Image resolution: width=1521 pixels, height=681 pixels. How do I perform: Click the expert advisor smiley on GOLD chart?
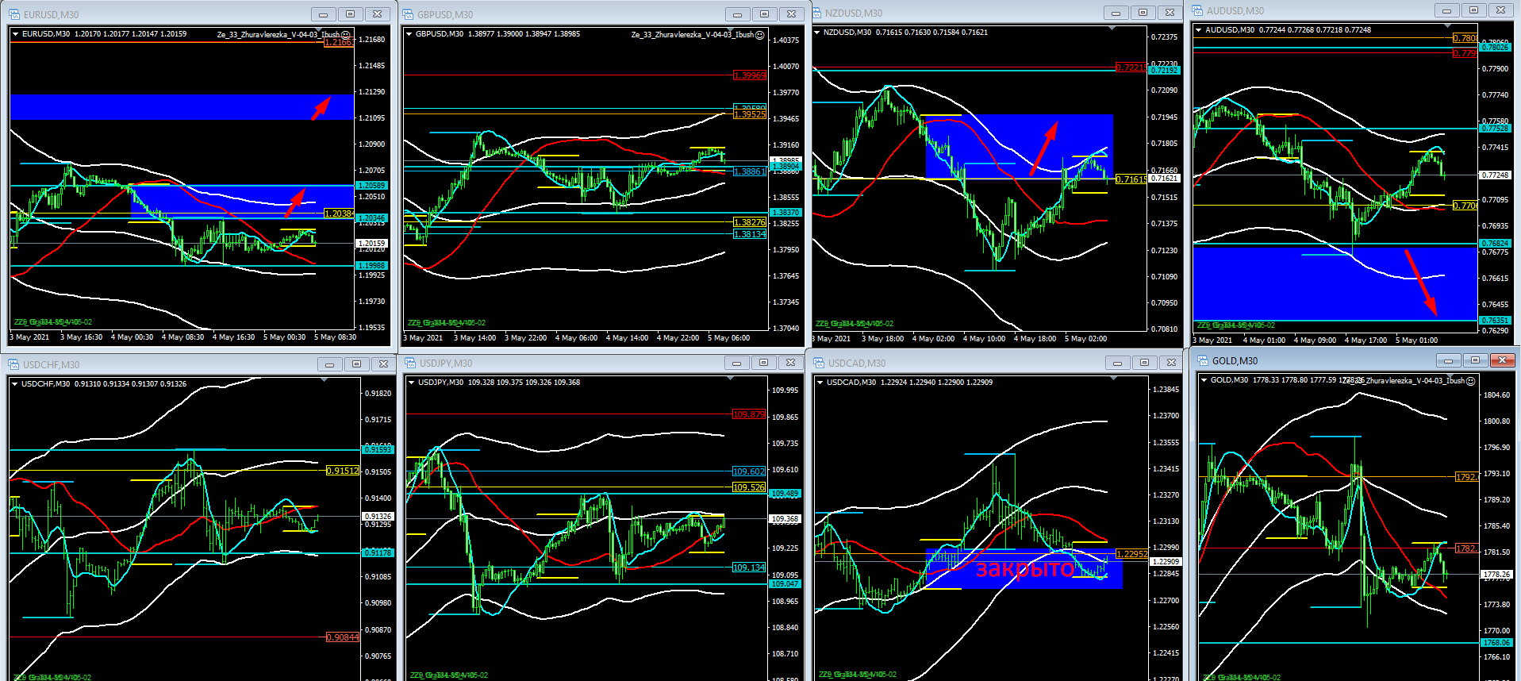point(1470,381)
